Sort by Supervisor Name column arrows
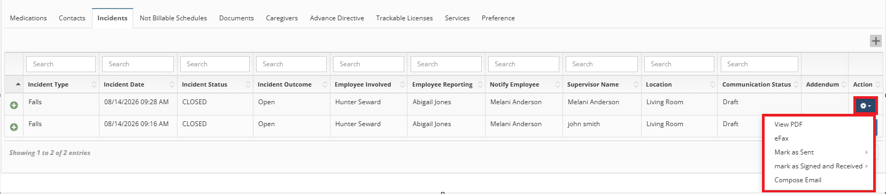 click(636, 84)
